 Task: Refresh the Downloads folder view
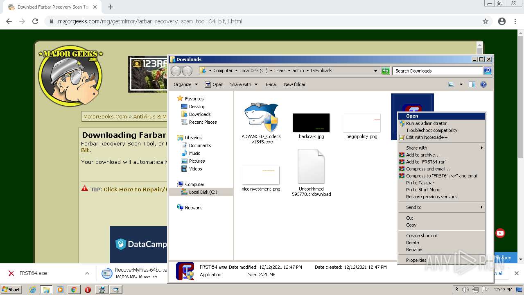click(x=386, y=71)
